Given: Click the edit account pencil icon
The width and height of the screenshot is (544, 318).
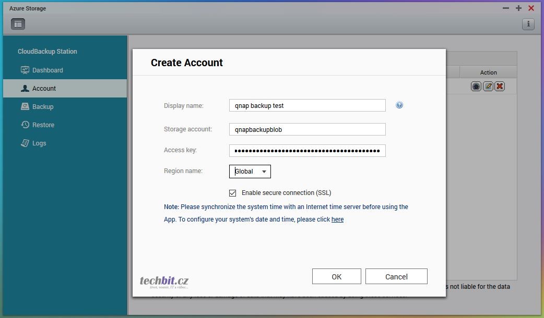Looking at the screenshot, I should pyautogui.click(x=488, y=87).
